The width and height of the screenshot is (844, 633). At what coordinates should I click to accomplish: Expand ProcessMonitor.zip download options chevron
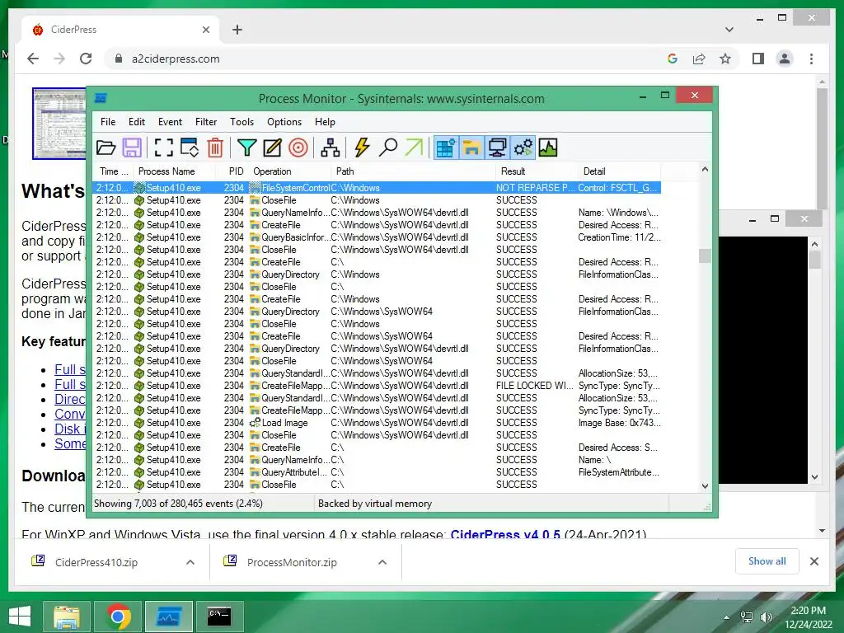tap(382, 562)
